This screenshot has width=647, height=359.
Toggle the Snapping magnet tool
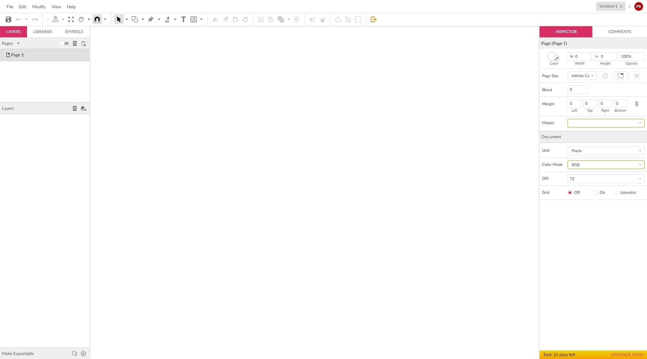click(97, 19)
